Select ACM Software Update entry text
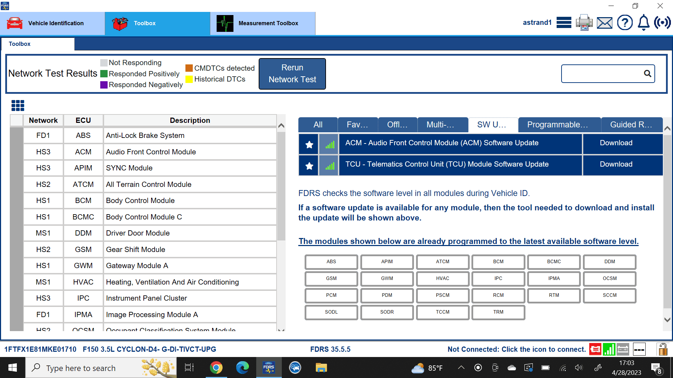The image size is (673, 378). (x=442, y=143)
